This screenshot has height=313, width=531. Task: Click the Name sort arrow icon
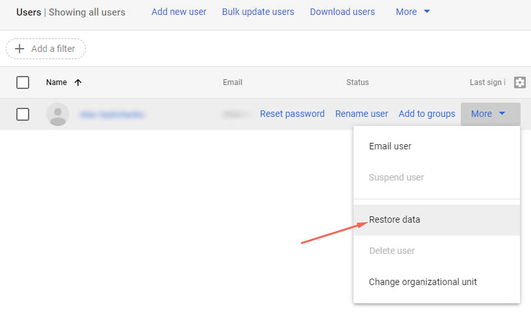coord(78,82)
